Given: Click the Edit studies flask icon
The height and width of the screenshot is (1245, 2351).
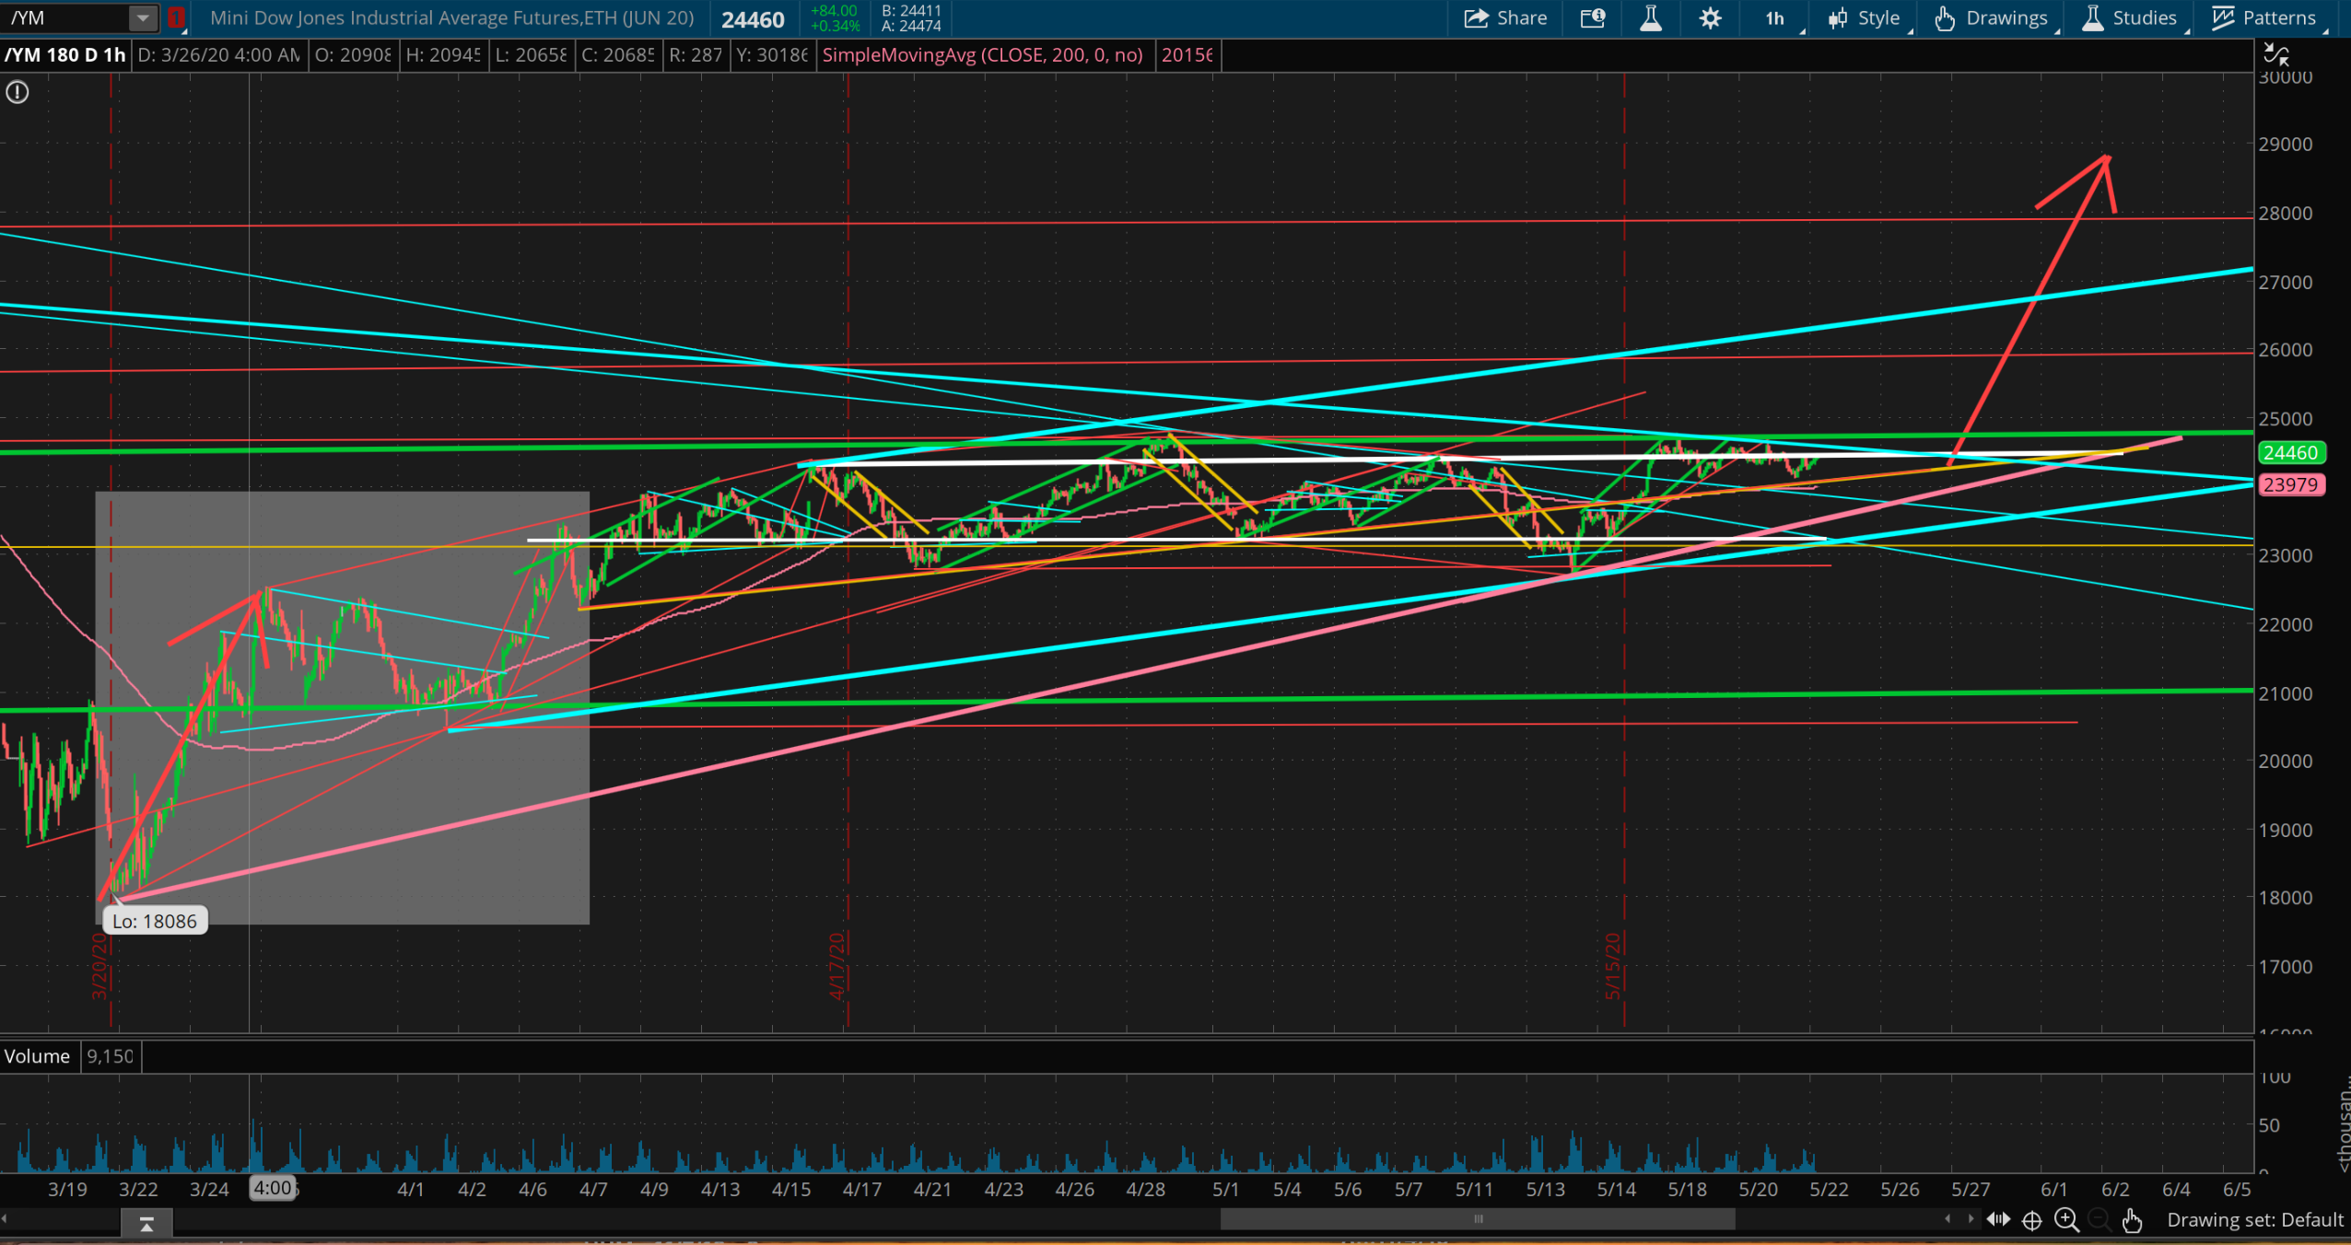Looking at the screenshot, I should [x=1651, y=18].
